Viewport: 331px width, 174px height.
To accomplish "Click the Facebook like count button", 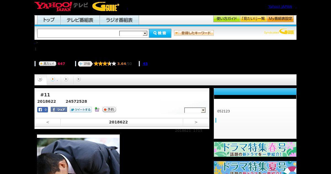I will (x=43, y=110).
